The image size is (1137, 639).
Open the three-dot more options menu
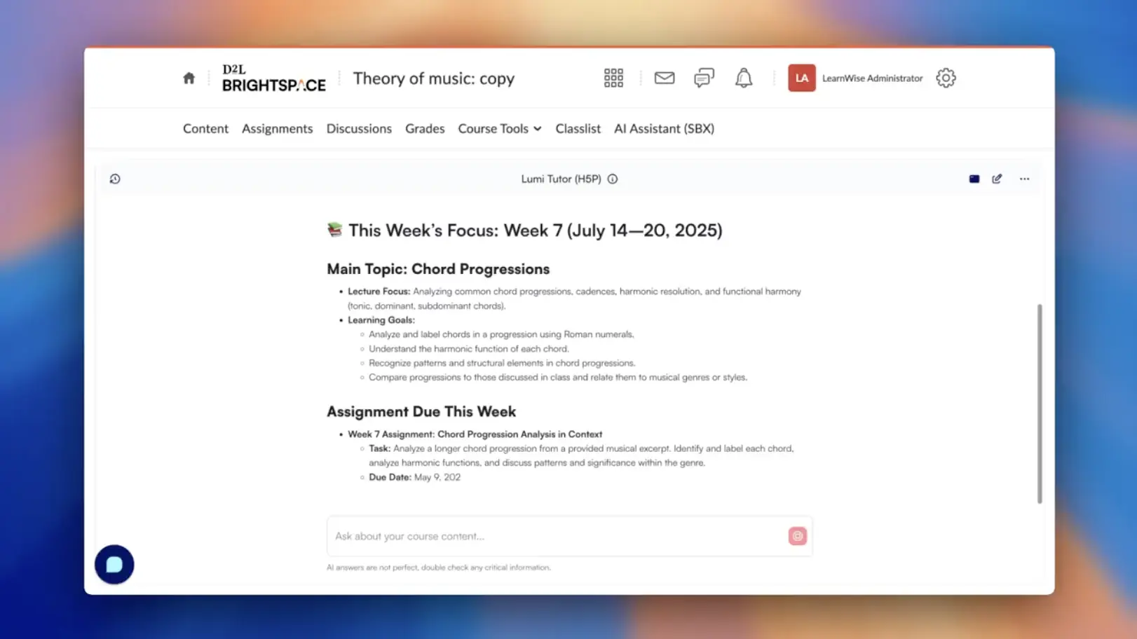pyautogui.click(x=1024, y=179)
